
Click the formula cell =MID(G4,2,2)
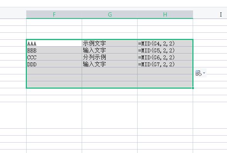click(x=165, y=43)
